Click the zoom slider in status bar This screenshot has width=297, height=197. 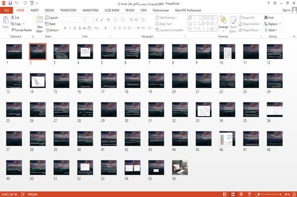point(268,194)
